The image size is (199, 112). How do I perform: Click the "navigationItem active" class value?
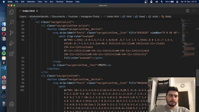72,26
